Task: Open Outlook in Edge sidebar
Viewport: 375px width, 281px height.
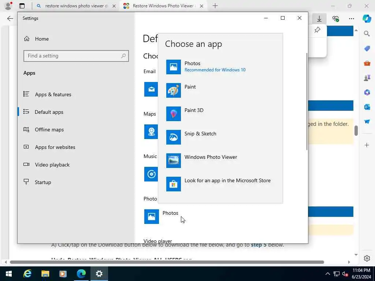Action: [x=367, y=107]
